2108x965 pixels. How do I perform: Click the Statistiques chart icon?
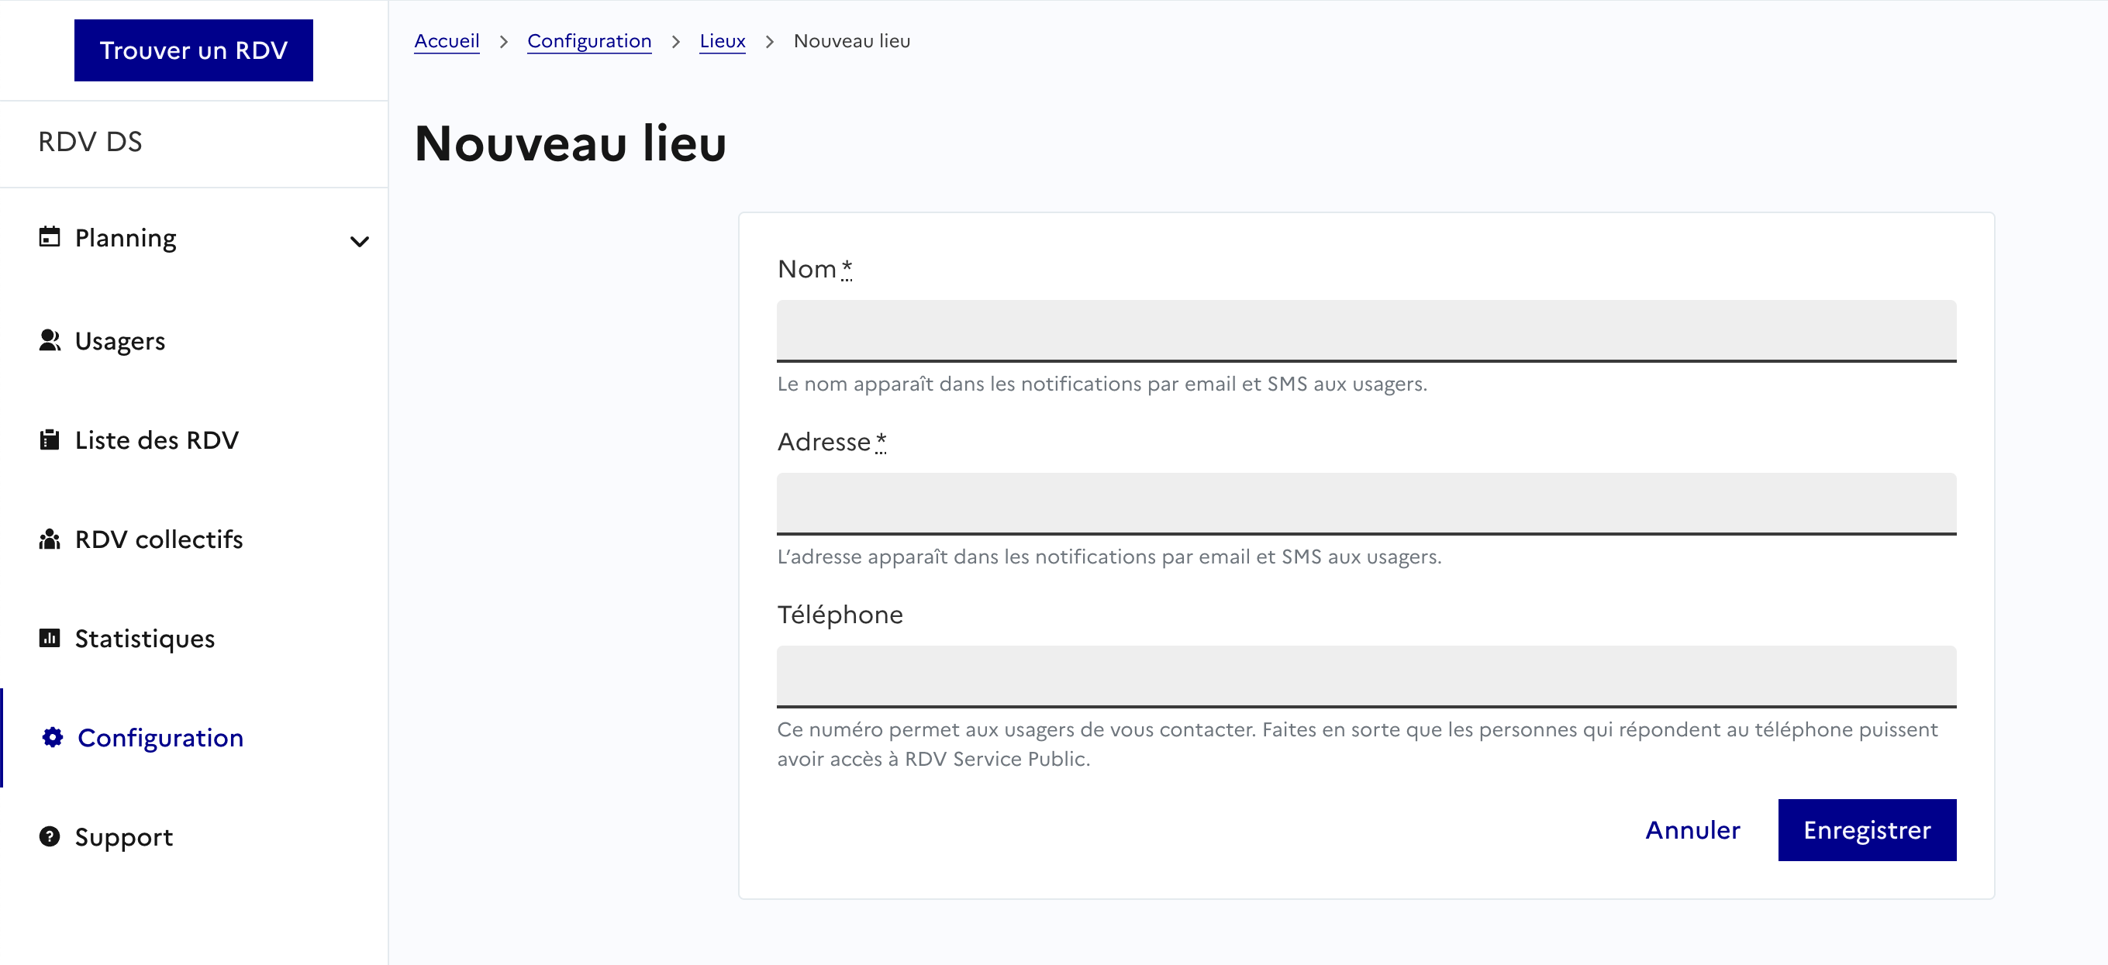click(49, 638)
